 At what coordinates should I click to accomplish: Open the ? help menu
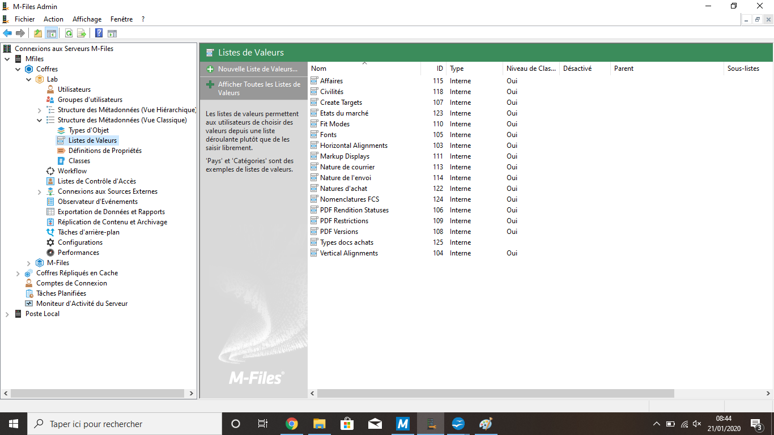coord(143,19)
